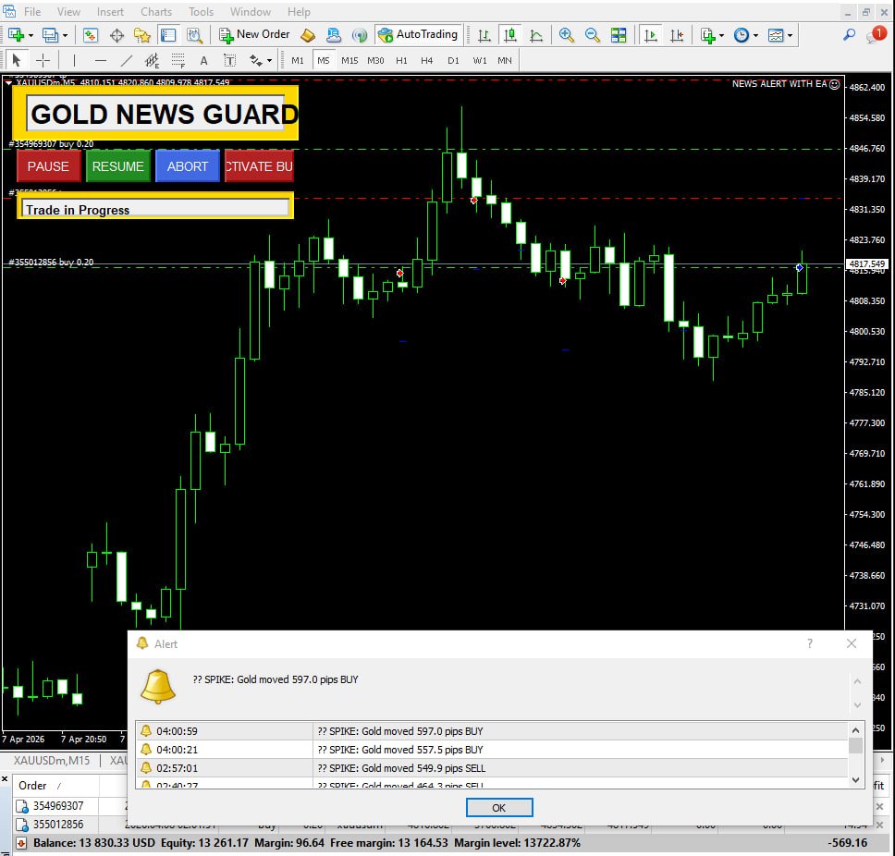Click the alert dialog help question mark
This screenshot has width=895, height=856.
click(809, 643)
